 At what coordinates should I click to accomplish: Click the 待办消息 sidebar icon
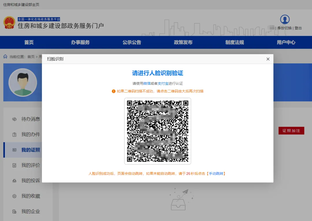point(14,119)
